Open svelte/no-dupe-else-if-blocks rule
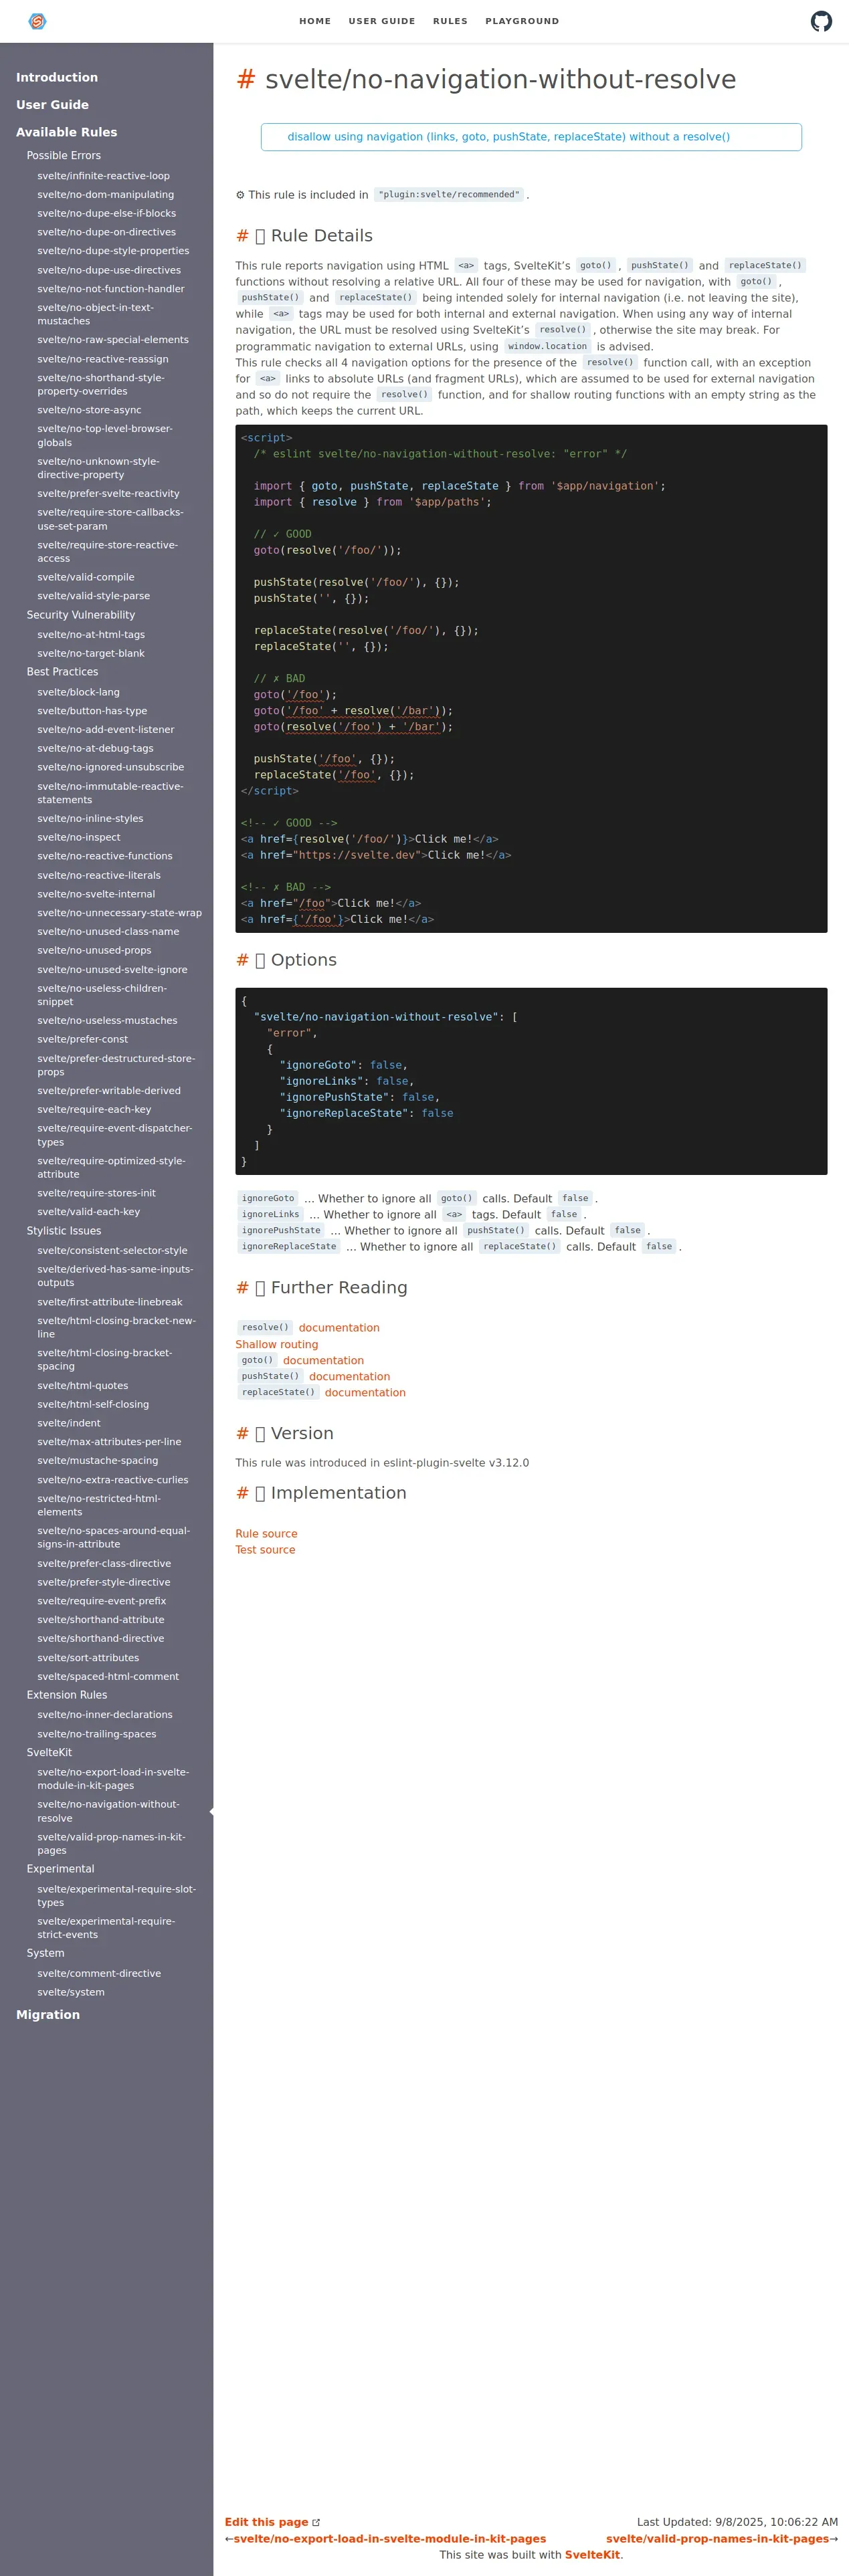This screenshot has width=849, height=2576. [x=107, y=213]
